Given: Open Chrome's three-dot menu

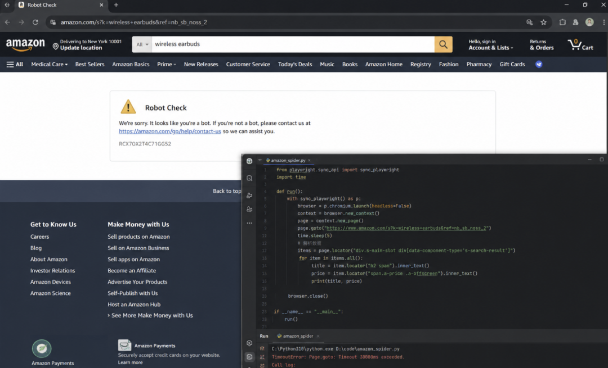Looking at the screenshot, I should click(x=603, y=22).
